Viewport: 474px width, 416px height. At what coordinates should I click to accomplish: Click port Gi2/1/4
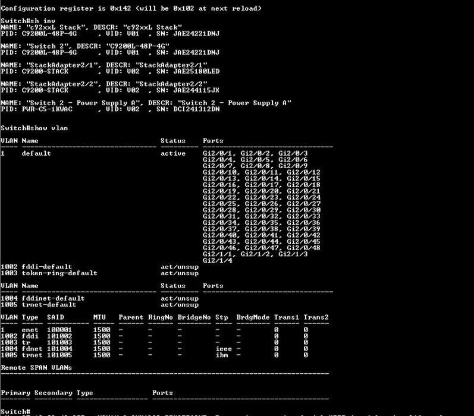[217, 260]
